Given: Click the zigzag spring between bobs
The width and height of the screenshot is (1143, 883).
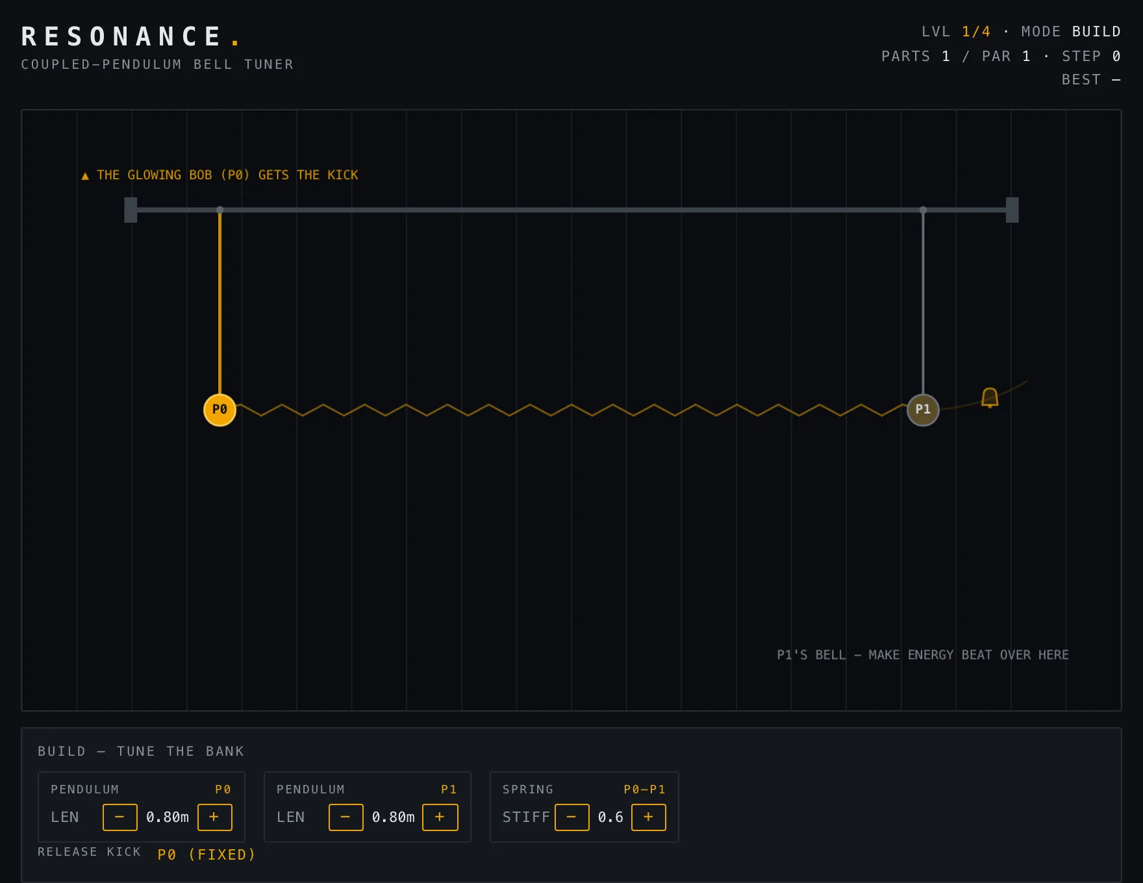Looking at the screenshot, I should [x=571, y=410].
